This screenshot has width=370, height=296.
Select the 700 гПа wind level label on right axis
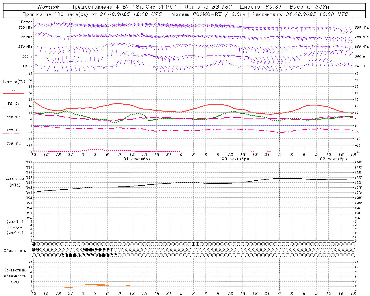362,37
